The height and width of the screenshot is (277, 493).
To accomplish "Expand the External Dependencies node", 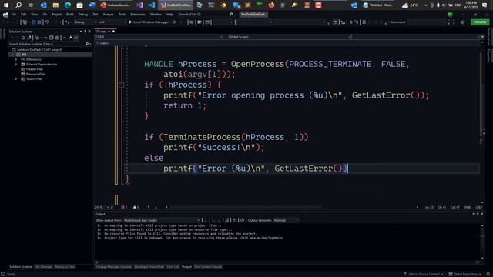I will point(16,65).
